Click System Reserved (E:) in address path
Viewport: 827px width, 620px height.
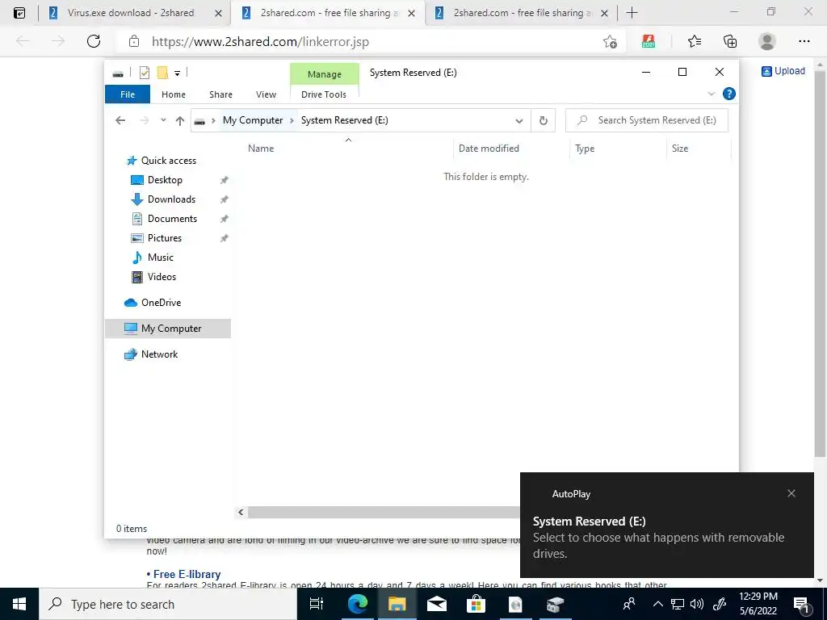(x=344, y=120)
